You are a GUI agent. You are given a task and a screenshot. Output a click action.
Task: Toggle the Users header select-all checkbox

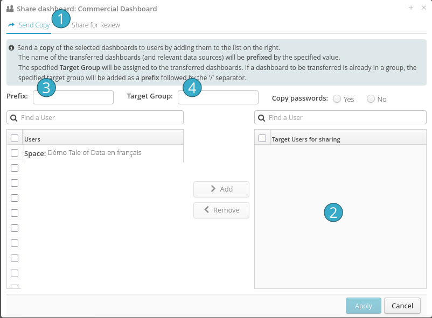(x=15, y=138)
